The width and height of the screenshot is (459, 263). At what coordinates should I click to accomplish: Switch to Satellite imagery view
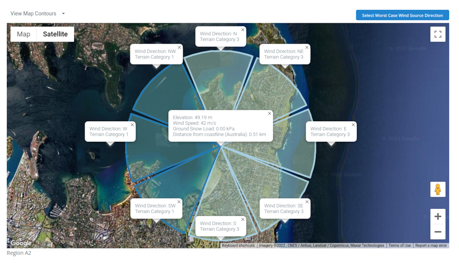tap(55, 34)
